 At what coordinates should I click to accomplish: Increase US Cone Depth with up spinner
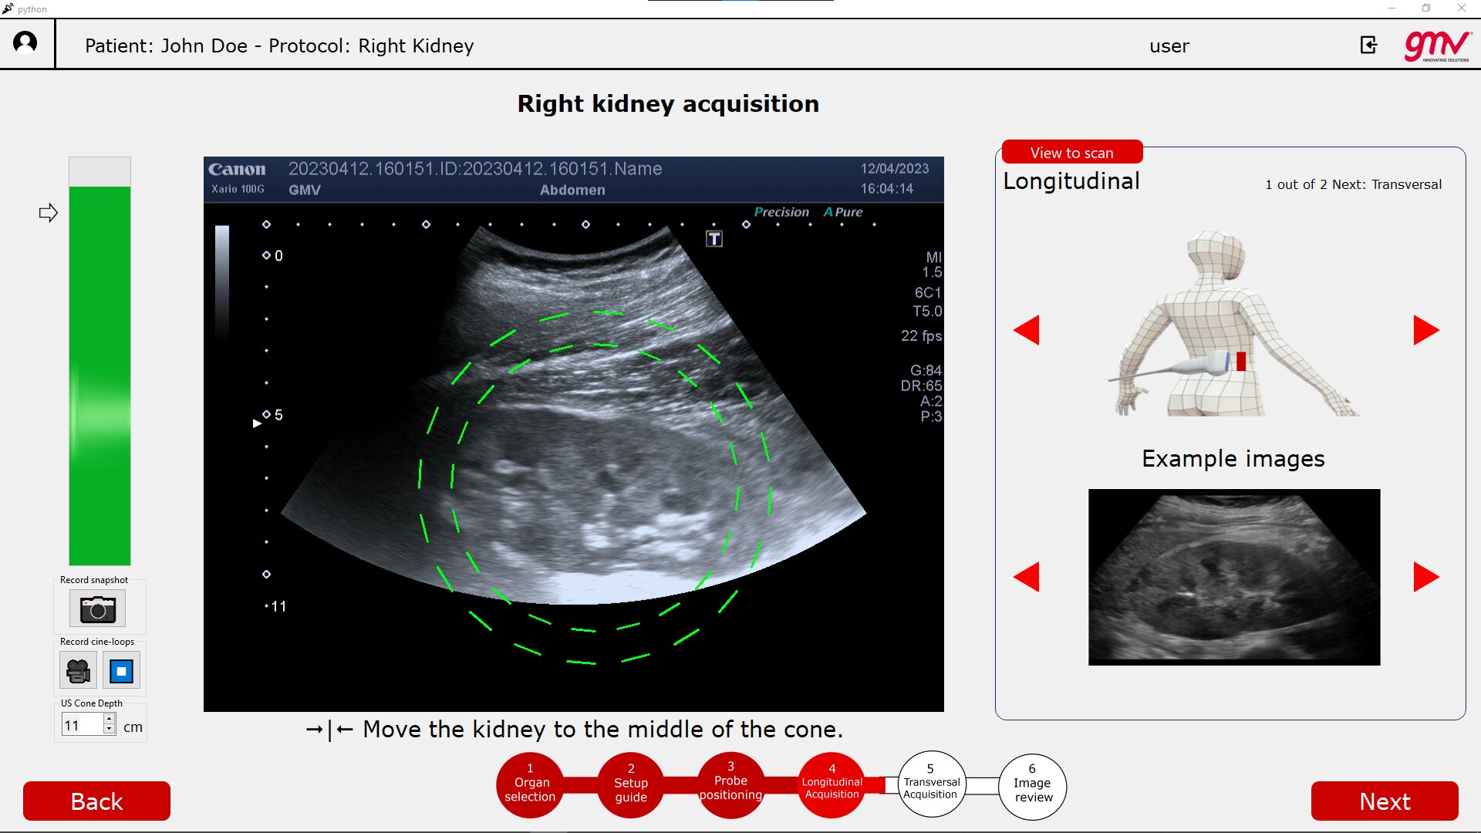point(109,719)
